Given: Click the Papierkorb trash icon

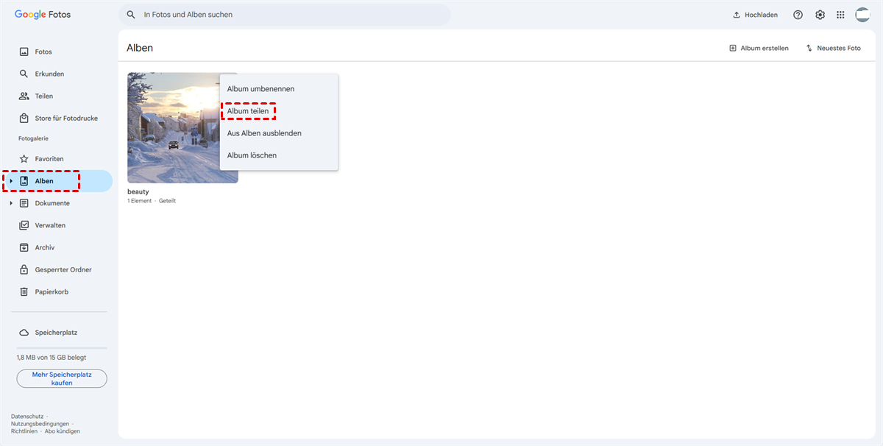Looking at the screenshot, I should (24, 292).
